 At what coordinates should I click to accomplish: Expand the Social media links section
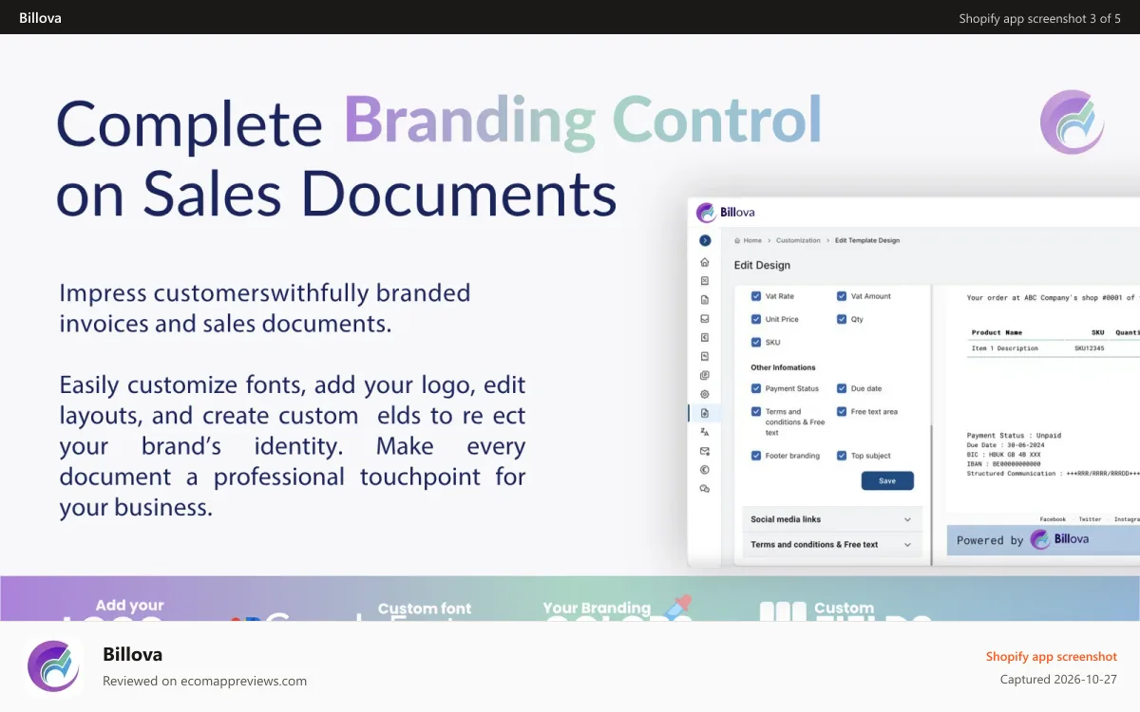831,519
